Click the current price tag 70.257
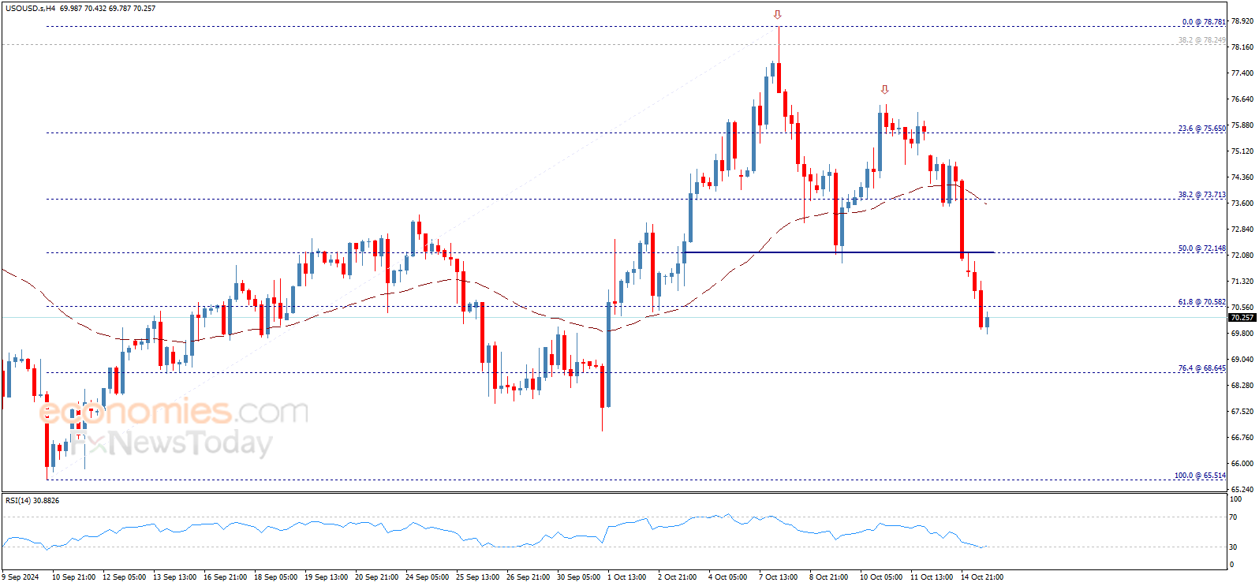1259x586 pixels. coord(1242,318)
